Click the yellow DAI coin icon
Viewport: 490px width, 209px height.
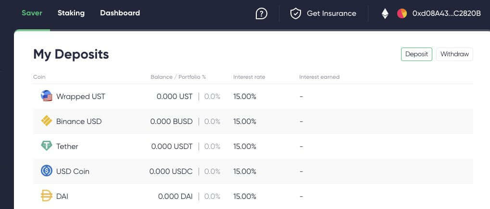coord(46,196)
